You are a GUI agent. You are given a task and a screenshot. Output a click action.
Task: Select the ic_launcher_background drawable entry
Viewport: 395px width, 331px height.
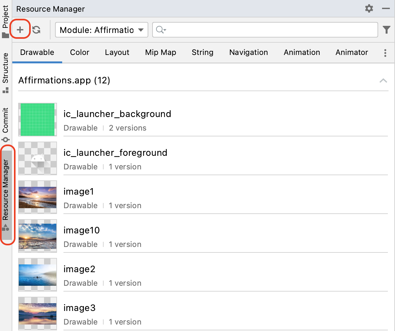click(117, 114)
